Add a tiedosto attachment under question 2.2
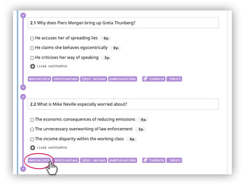The width and height of the screenshot is (251, 189). coord(153,160)
